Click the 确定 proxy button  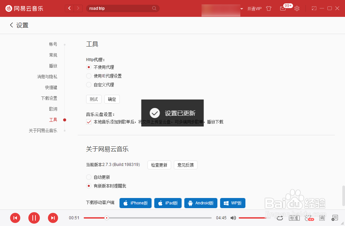[112, 99]
